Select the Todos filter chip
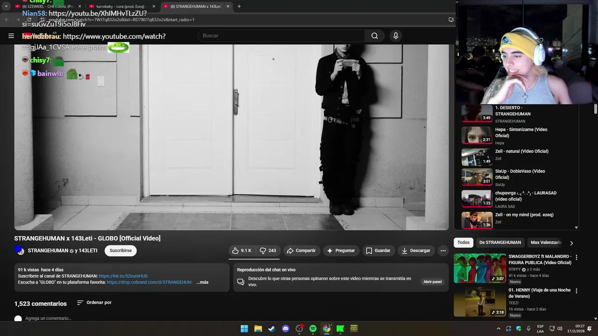Image resolution: width=598 pixels, height=336 pixels. coord(463,243)
